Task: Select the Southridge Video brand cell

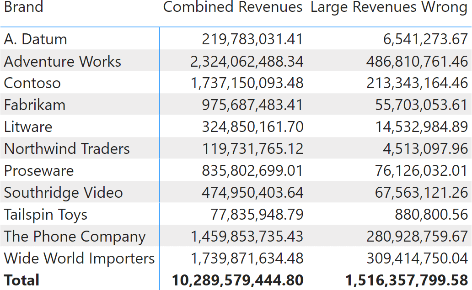Action: tap(63, 193)
